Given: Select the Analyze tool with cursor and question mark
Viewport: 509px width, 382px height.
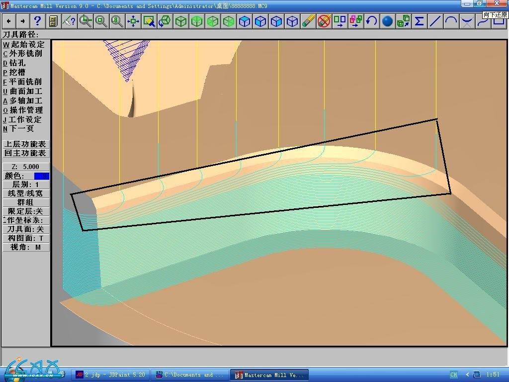Looking at the screenshot, I should click(69, 21).
